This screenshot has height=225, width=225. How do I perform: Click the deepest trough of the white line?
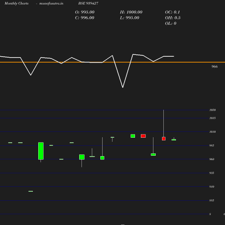[x=123, y=87]
